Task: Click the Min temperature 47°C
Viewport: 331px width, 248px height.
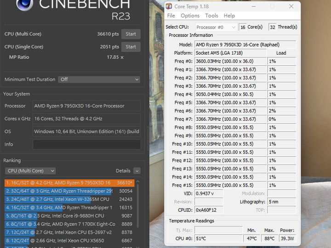Action: click(251, 238)
